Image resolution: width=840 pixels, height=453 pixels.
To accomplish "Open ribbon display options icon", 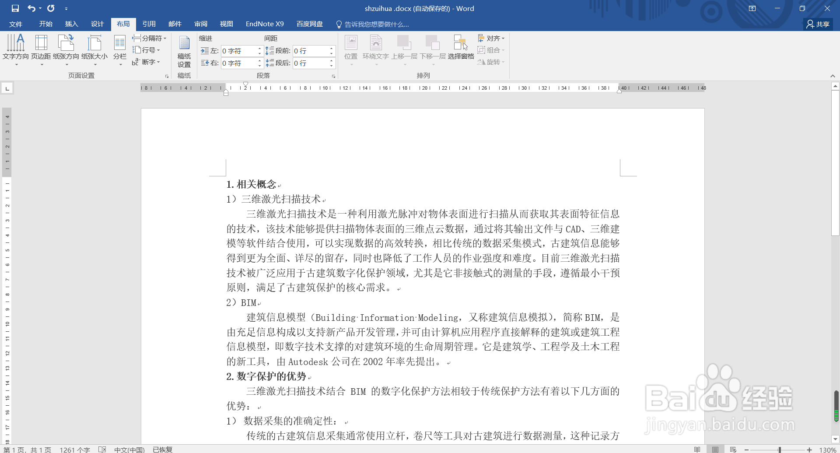I will [x=752, y=8].
